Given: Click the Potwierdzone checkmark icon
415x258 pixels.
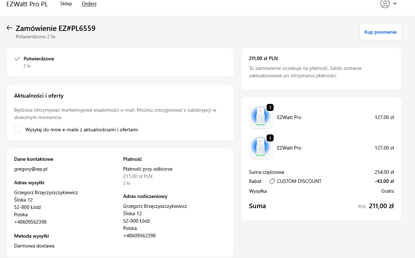Looking at the screenshot, I should [x=17, y=59].
